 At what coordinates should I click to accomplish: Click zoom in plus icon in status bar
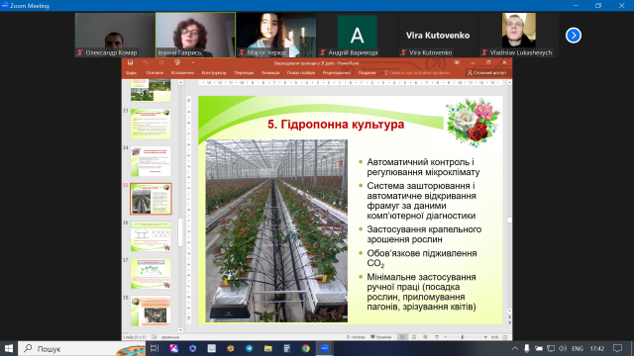[x=485, y=337]
